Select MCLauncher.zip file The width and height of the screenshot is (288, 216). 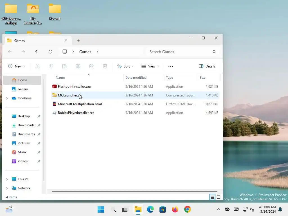(x=135, y=95)
